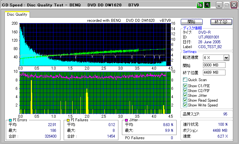The image size is (239, 144).
Task: Click the PI Failures average 0.12
Action: [x=112, y=125]
